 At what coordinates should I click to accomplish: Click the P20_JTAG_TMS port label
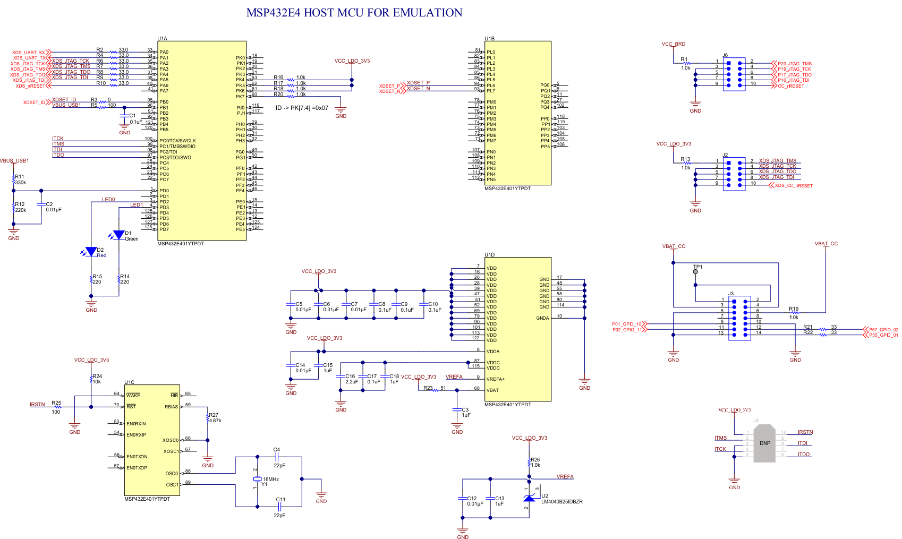(795, 64)
